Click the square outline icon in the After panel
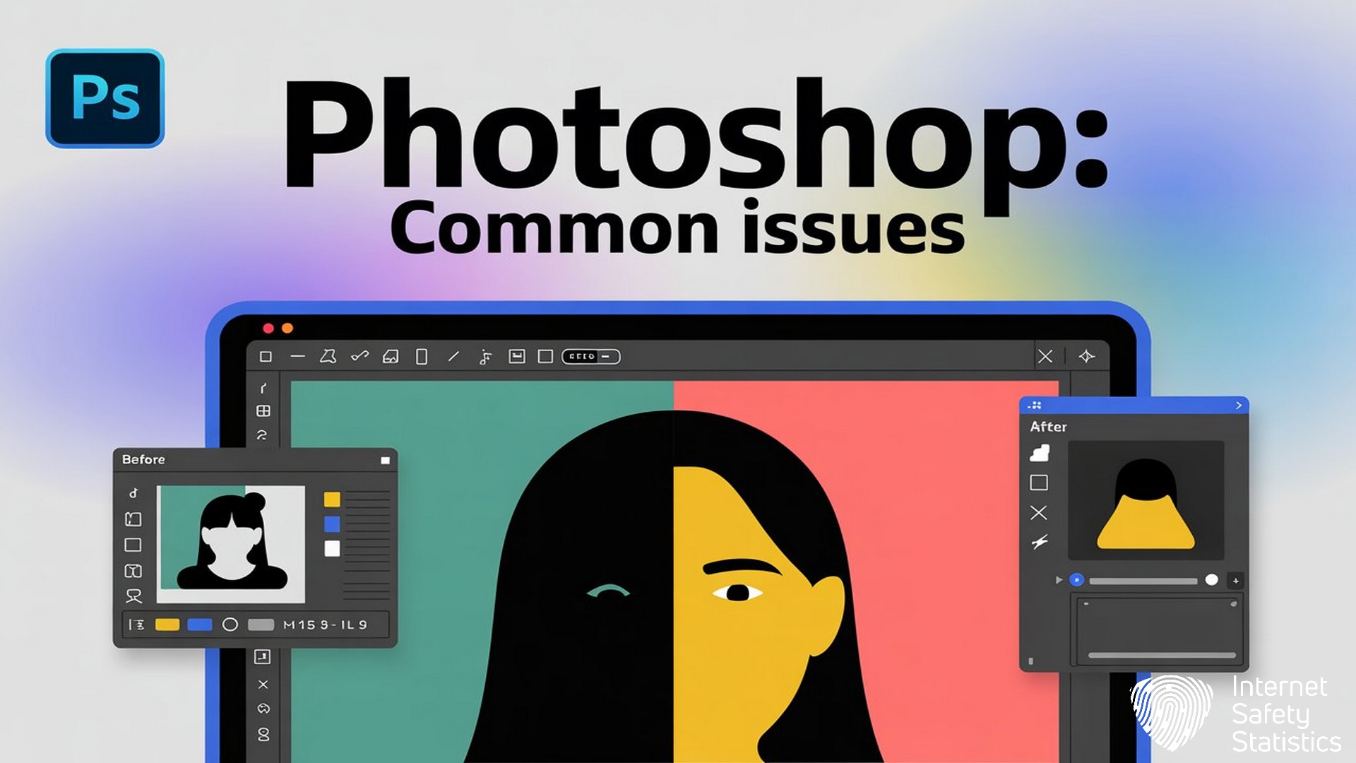Screen dimensions: 1356x763 pos(1039,483)
